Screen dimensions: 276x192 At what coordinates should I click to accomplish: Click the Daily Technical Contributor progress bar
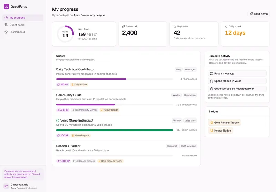115,79
